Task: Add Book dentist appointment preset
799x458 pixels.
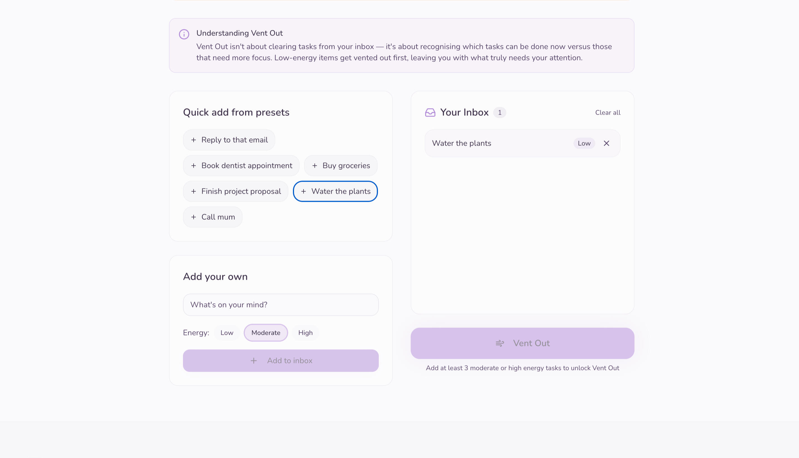Action: pos(241,166)
